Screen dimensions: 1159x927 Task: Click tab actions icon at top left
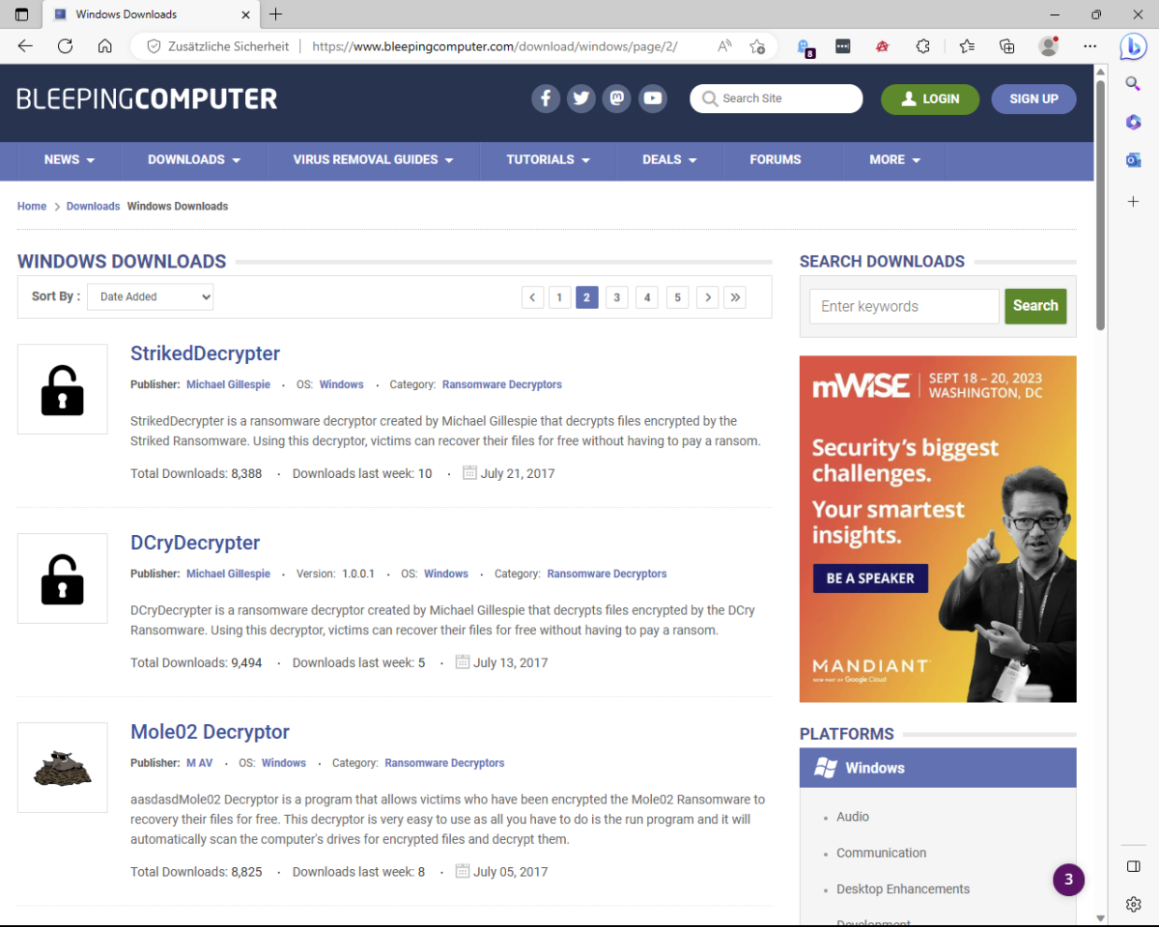click(x=22, y=14)
